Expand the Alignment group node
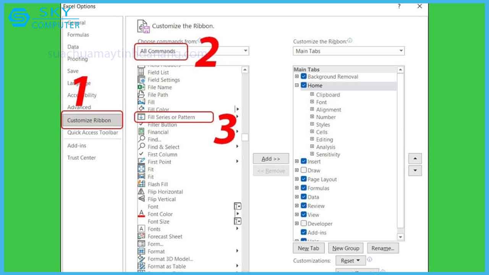The width and height of the screenshot is (489, 275). tap(312, 109)
